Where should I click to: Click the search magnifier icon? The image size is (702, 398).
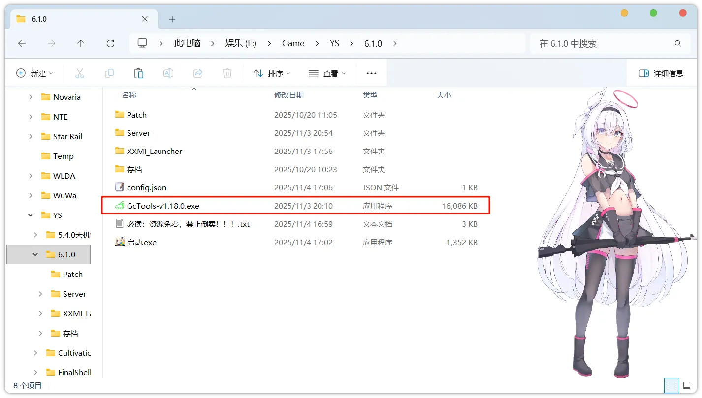[678, 43]
